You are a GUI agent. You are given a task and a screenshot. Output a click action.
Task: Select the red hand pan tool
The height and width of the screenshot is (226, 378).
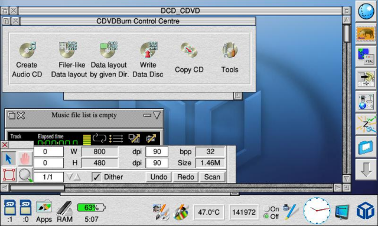(x=25, y=159)
